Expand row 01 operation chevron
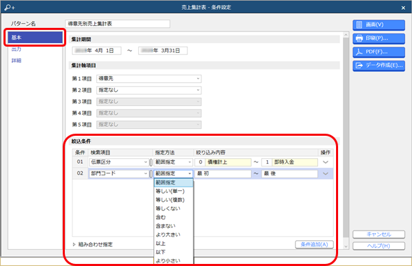The width and height of the screenshot is (412, 266). 326,162
